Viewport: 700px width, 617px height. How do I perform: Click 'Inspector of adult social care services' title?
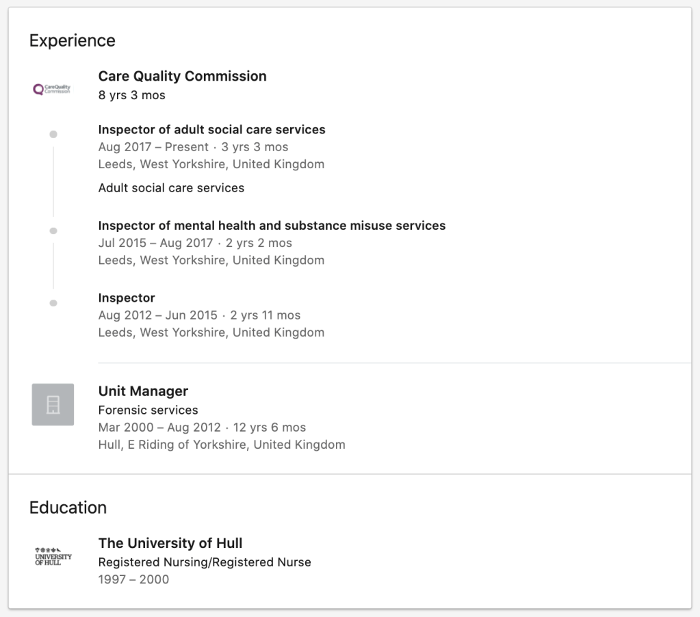coord(211,129)
